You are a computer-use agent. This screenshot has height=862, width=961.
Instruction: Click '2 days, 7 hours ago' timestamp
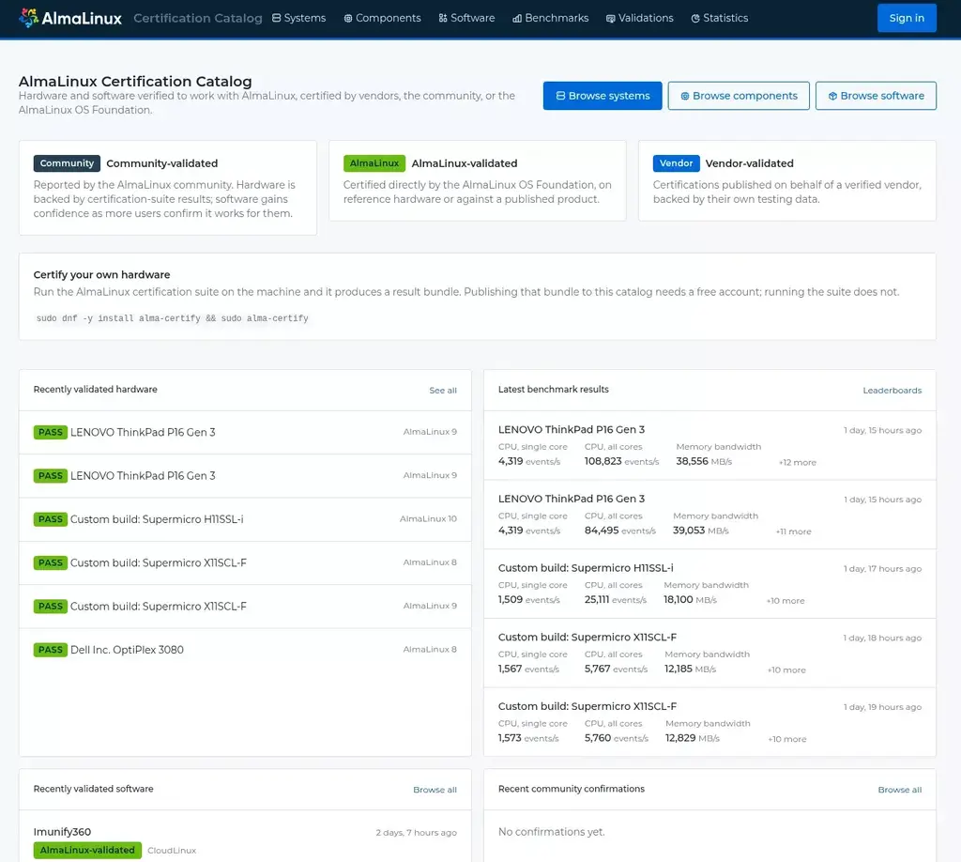[x=416, y=833]
